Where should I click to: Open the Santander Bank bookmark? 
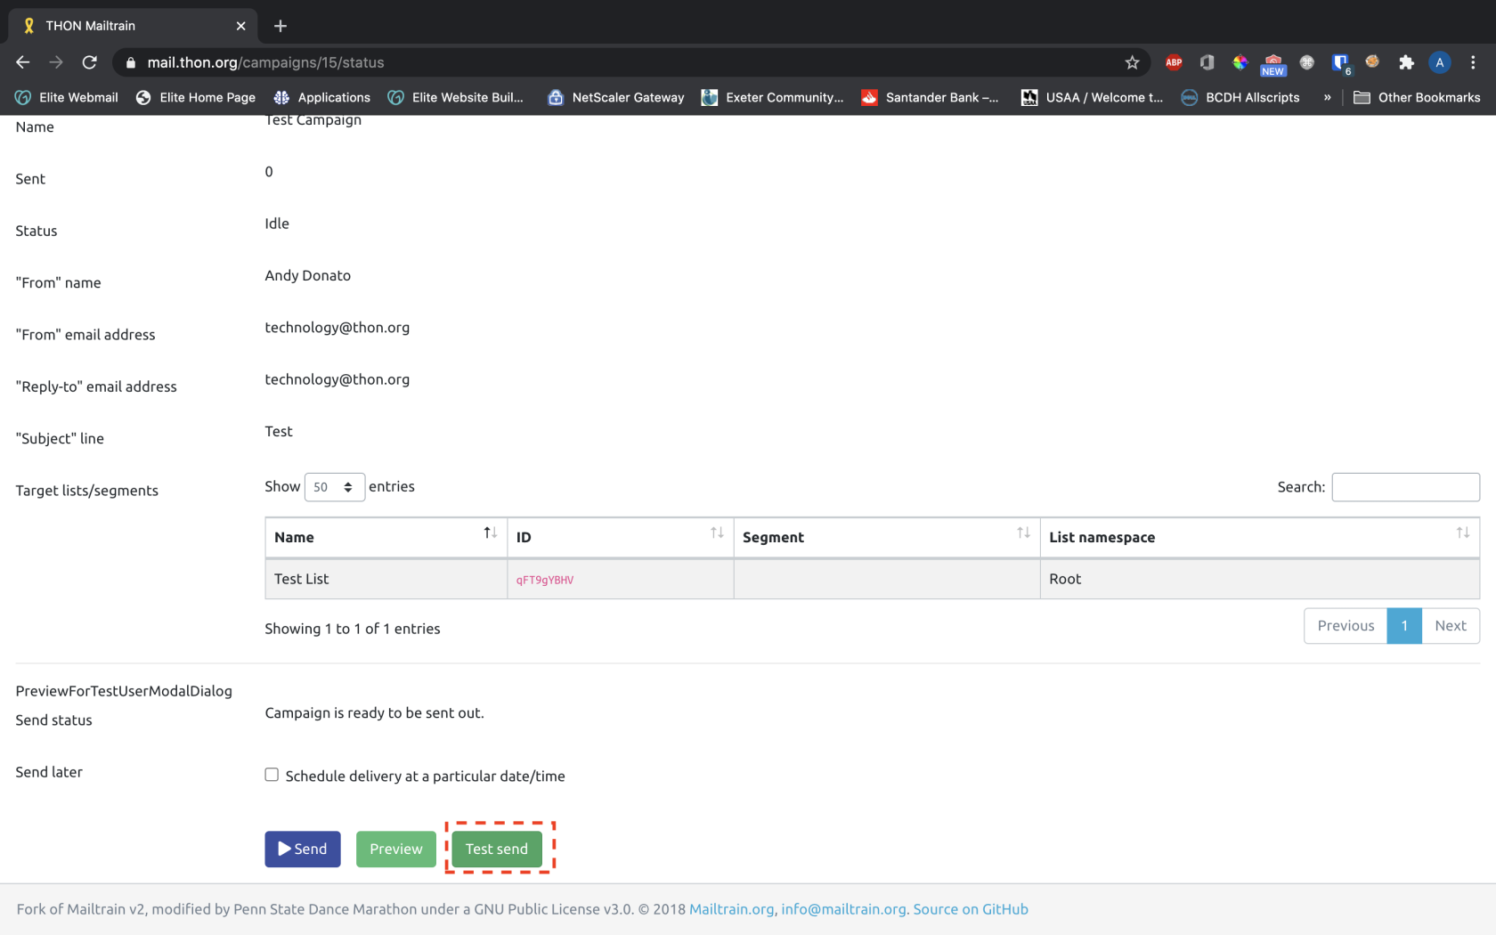(930, 97)
